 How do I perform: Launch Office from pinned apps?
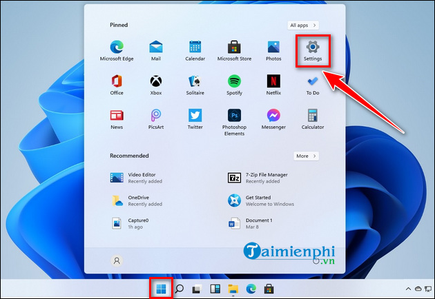(117, 85)
